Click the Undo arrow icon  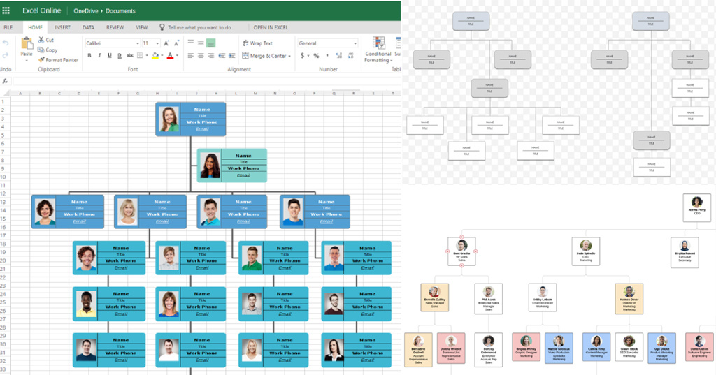tap(6, 43)
